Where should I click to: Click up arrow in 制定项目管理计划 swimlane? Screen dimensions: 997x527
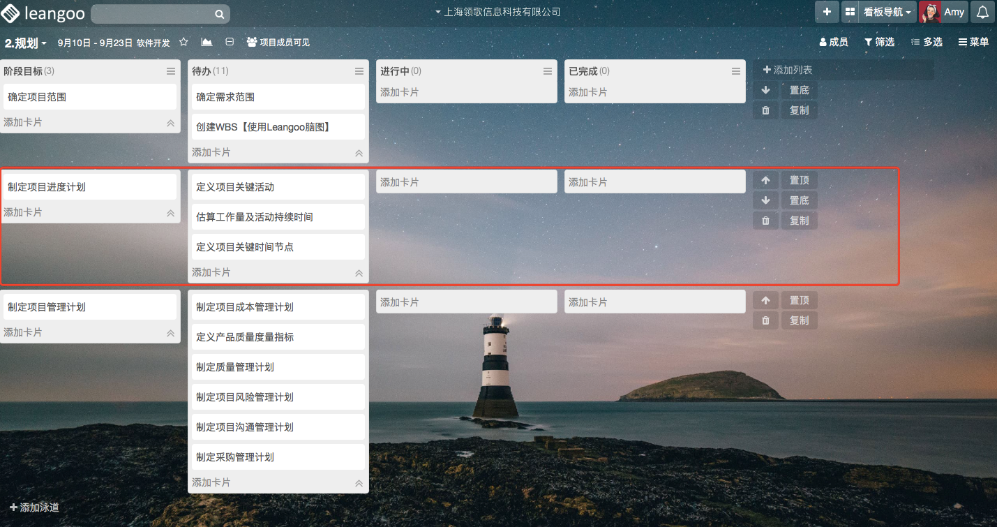tap(765, 301)
